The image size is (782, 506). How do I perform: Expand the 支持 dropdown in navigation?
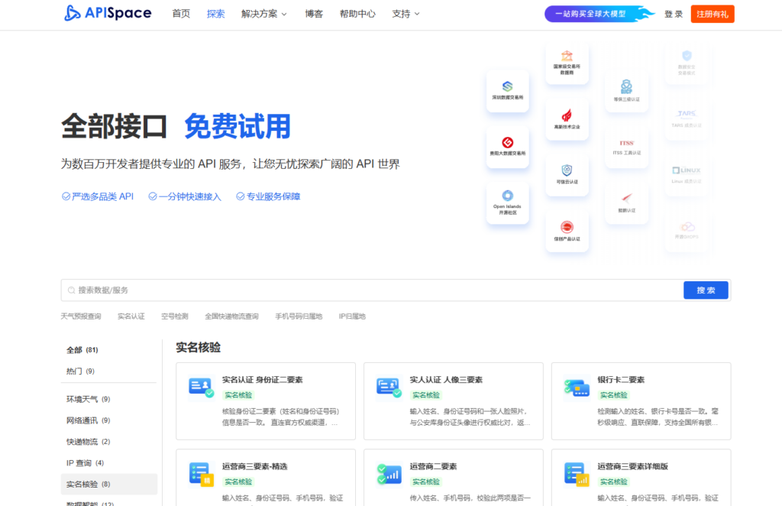pos(406,14)
